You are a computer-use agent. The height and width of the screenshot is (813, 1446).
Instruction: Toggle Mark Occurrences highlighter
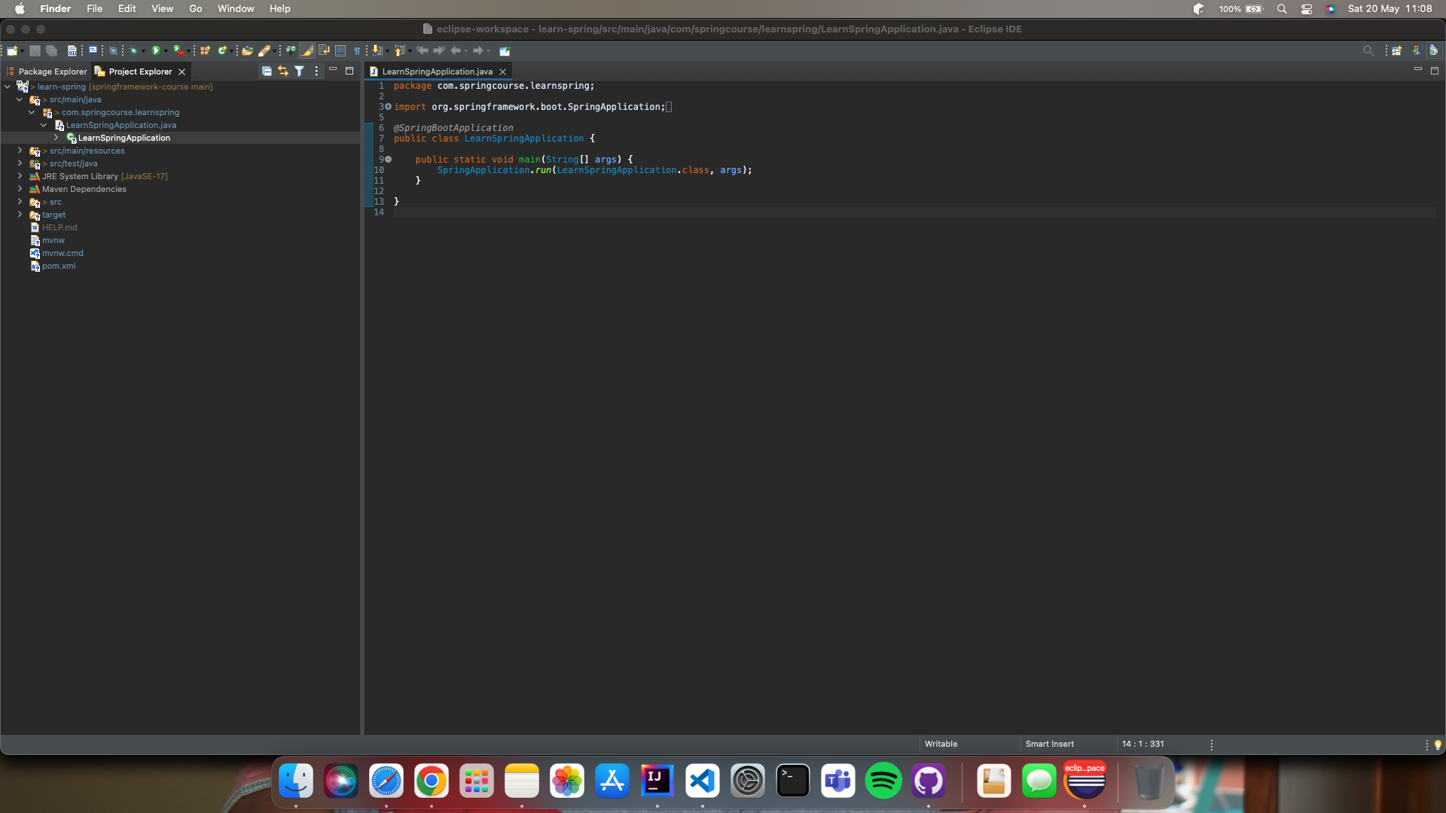click(307, 50)
